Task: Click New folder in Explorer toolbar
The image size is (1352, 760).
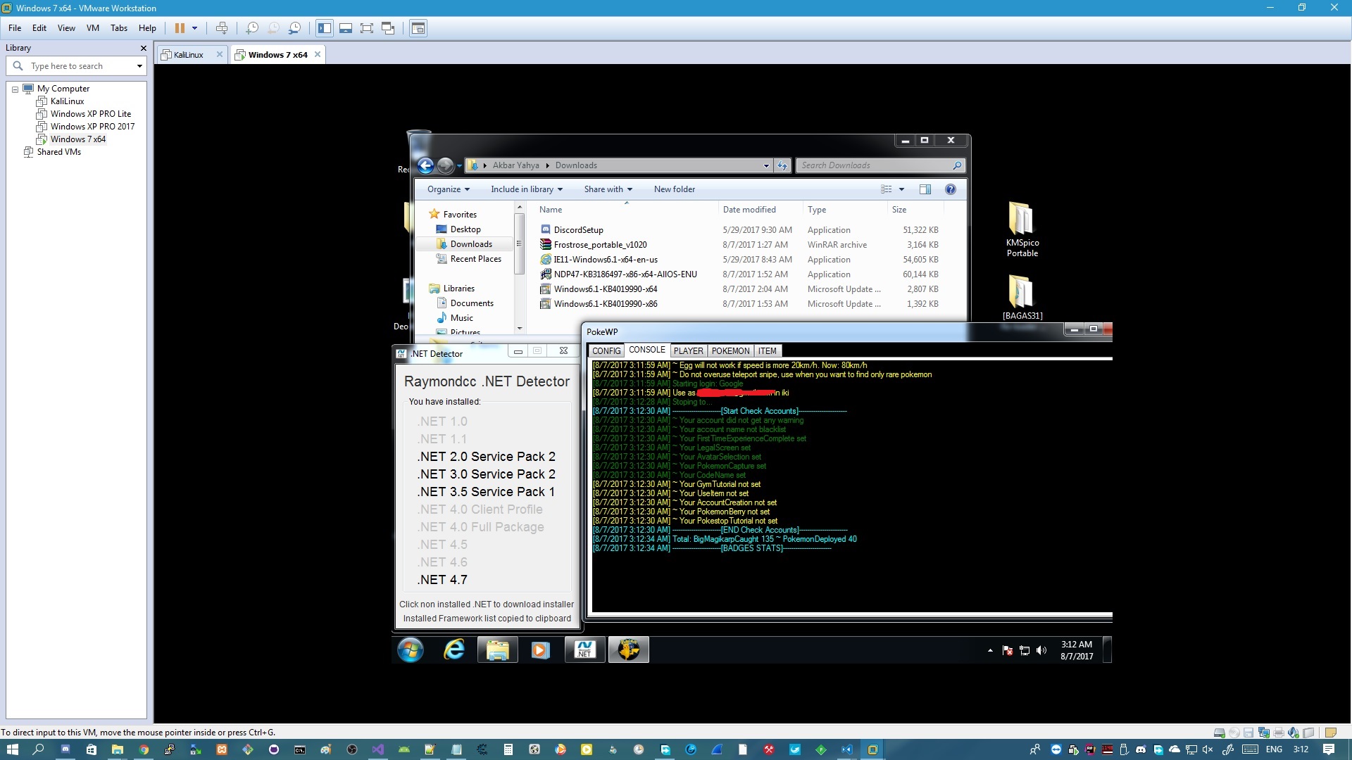Action: coord(674,189)
